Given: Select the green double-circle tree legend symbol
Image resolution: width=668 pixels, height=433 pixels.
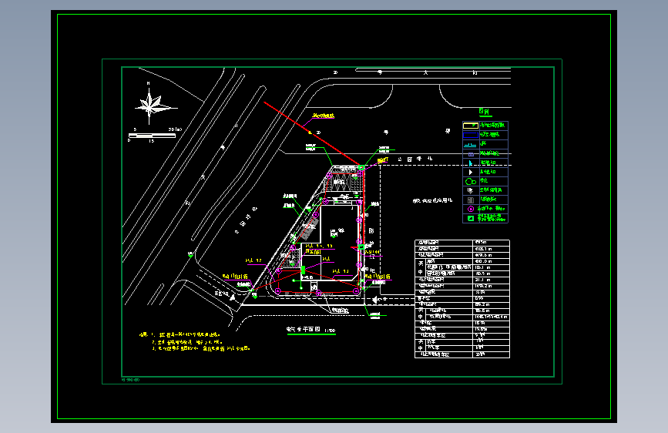Looking at the screenshot, I should tap(470, 182).
